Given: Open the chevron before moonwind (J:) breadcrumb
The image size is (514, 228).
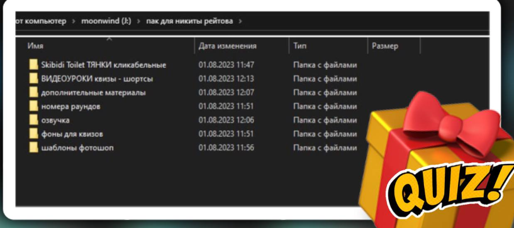Looking at the screenshot, I should click(74, 21).
